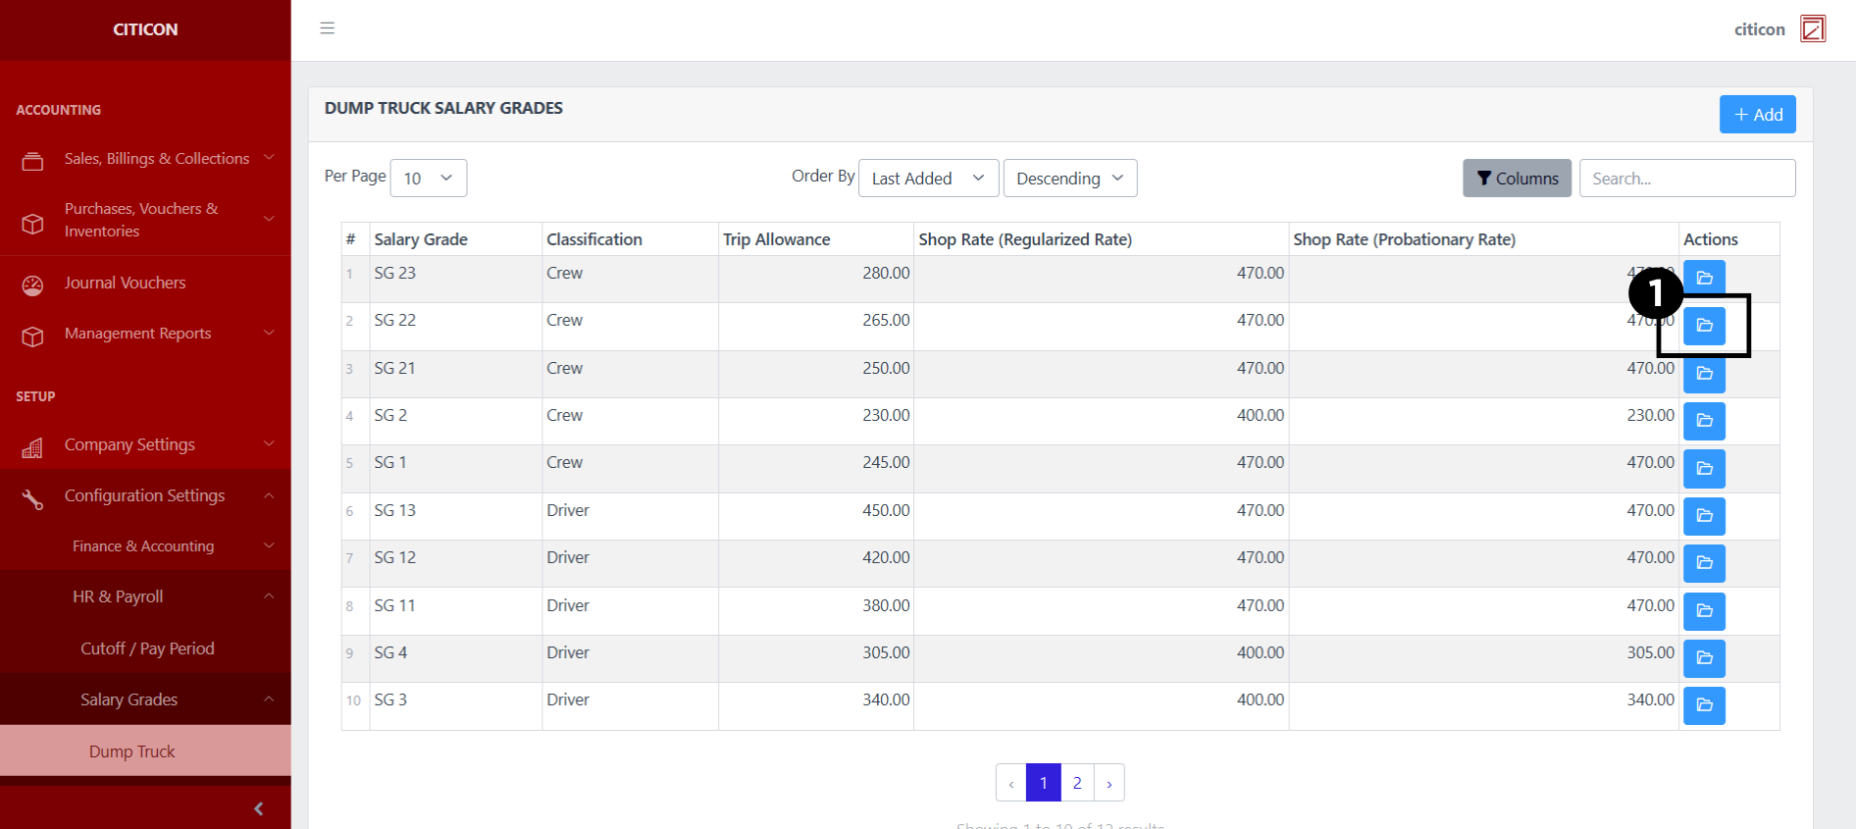Open the Descending sort direction dropdown

pyautogui.click(x=1069, y=179)
